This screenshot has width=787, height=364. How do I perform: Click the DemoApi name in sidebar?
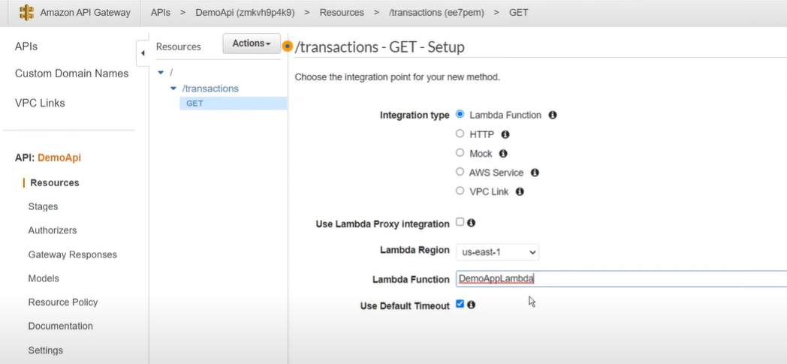tap(59, 158)
